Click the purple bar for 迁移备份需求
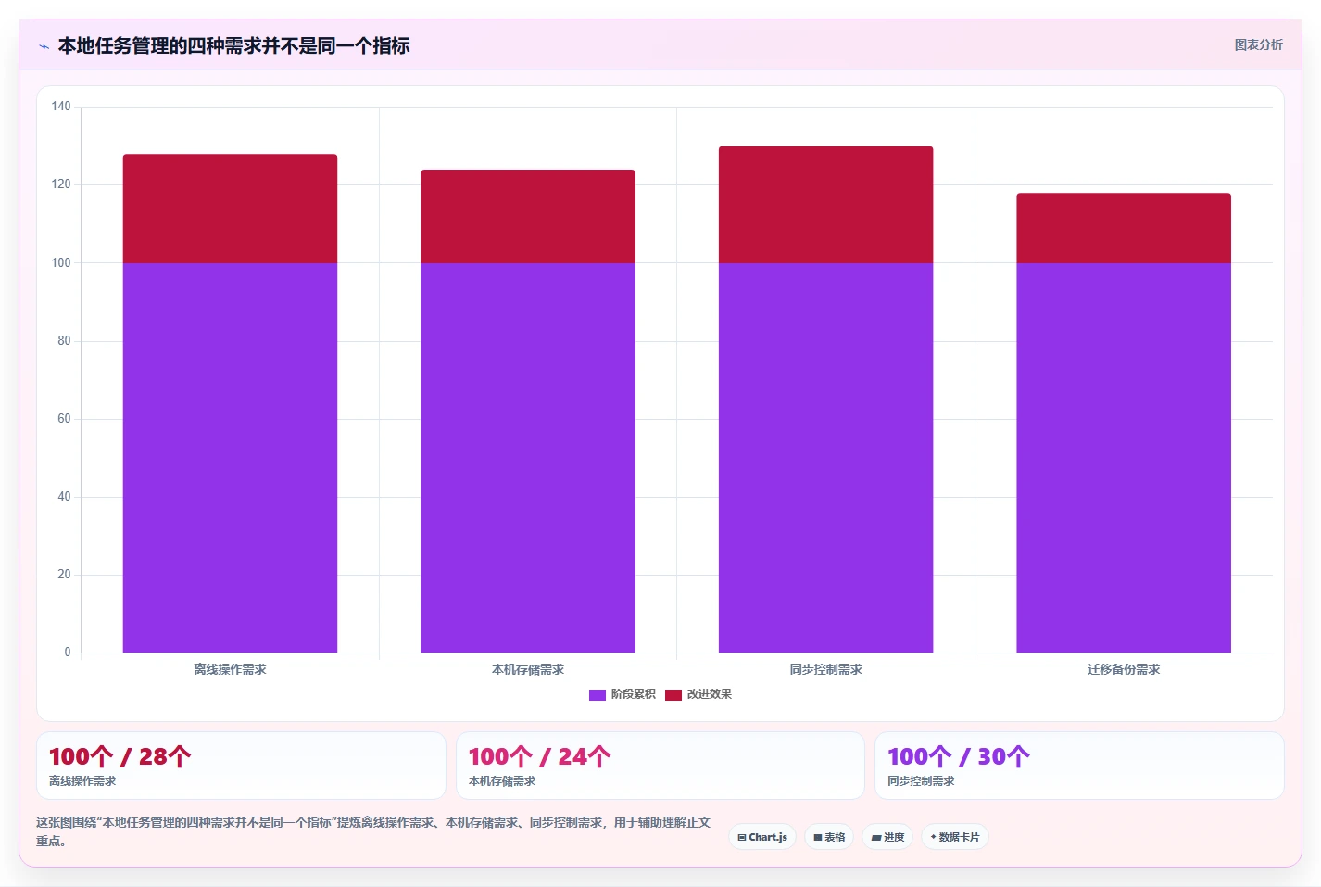The height and width of the screenshot is (887, 1321). click(1124, 458)
